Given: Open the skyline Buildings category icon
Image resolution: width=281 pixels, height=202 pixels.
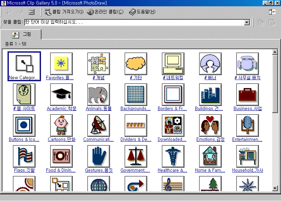Looking at the screenshot, I should [x=210, y=95].
